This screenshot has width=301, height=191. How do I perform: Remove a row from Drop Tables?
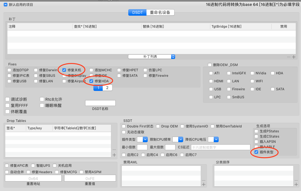tap(114, 150)
